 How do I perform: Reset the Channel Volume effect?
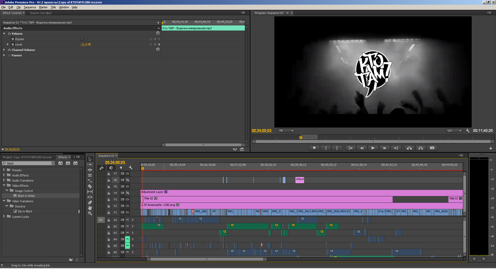(x=157, y=49)
